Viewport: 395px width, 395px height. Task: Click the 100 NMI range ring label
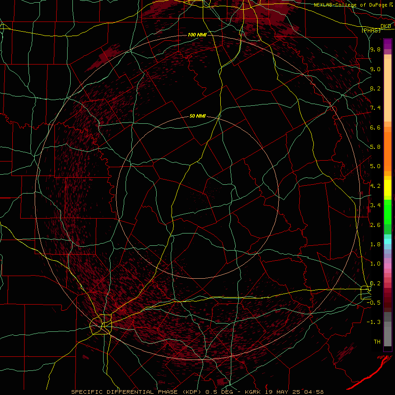pos(197,35)
